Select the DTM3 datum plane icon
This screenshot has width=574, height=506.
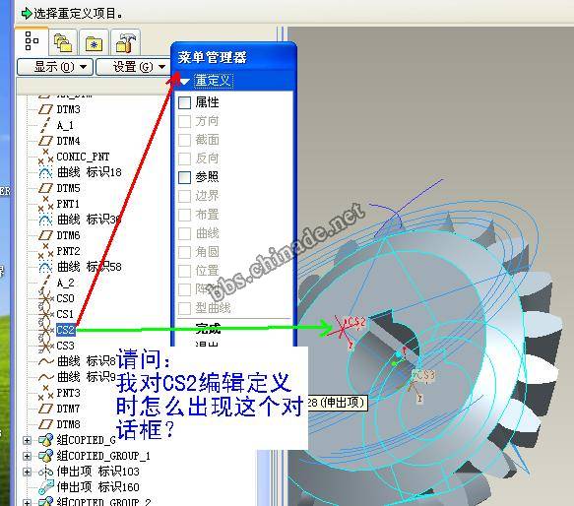click(45, 109)
